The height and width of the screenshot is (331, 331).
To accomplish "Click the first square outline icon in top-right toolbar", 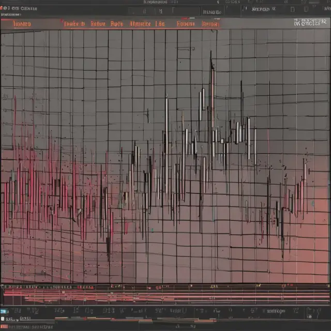I will [x=293, y=9].
